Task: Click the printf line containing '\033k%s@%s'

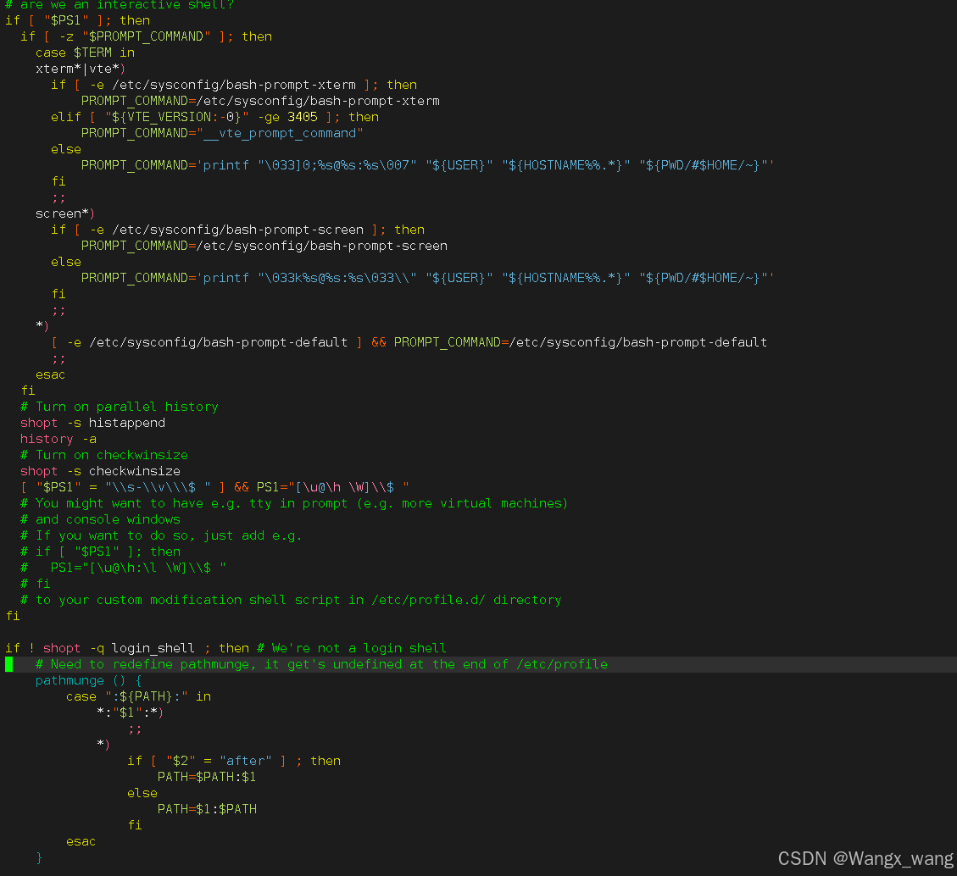Action: [427, 278]
